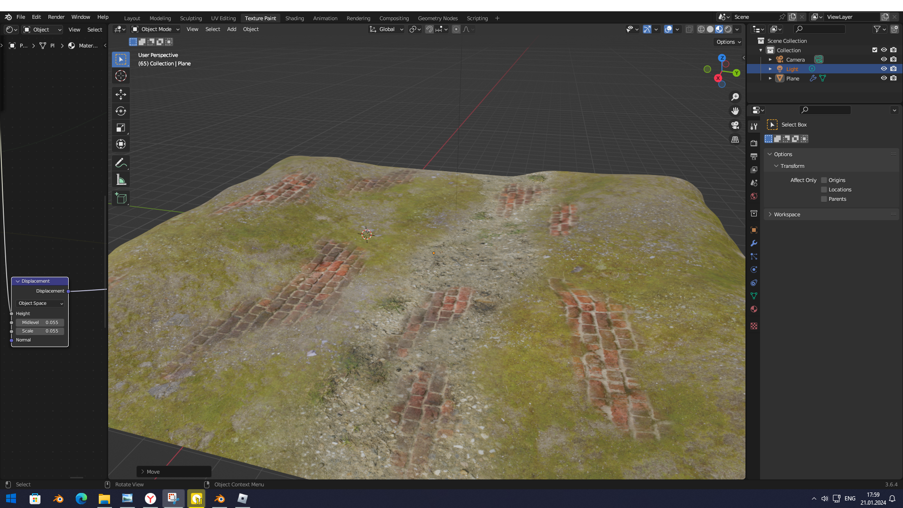Open the Tool properties tab

coord(754,127)
